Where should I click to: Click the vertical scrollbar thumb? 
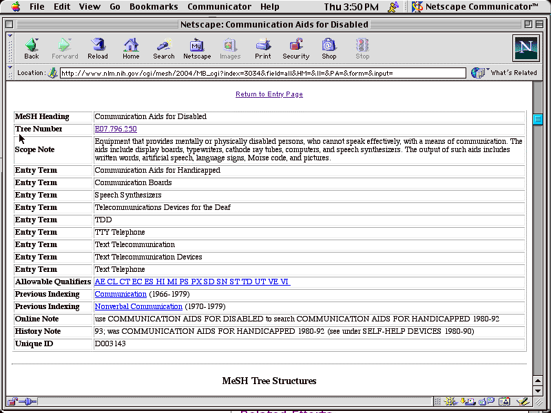[x=538, y=119]
